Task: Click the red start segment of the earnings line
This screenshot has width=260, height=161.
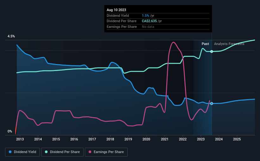Action: point(16,131)
